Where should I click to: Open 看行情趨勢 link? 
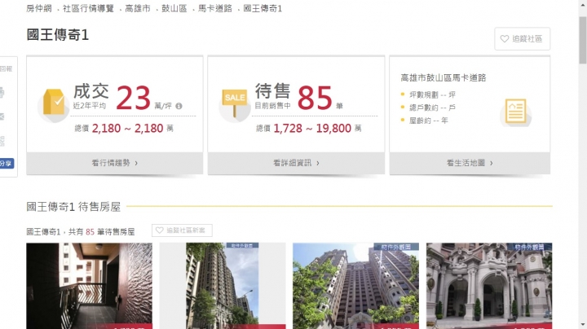(115, 163)
